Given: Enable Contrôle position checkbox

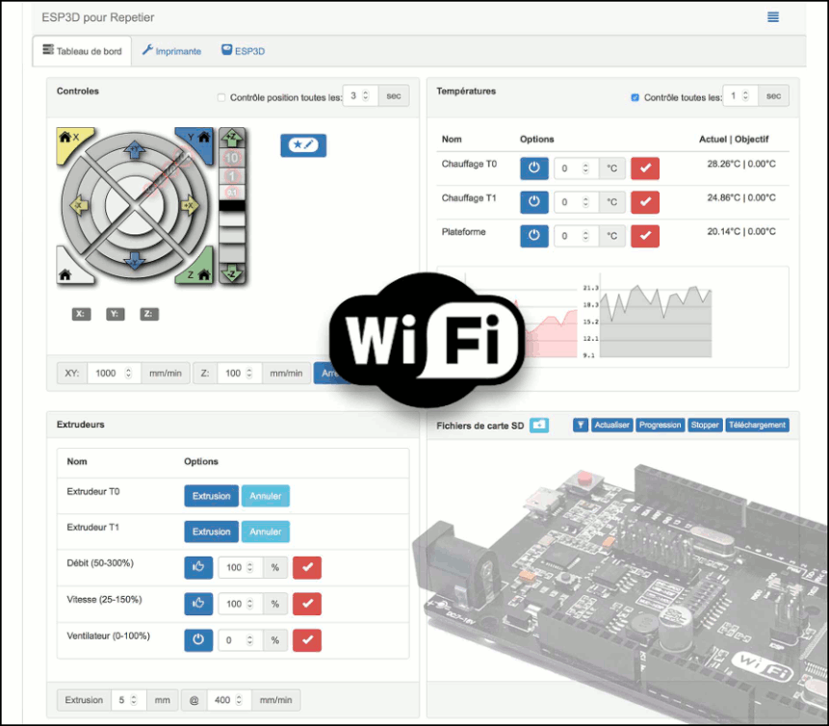Looking at the screenshot, I should (221, 97).
